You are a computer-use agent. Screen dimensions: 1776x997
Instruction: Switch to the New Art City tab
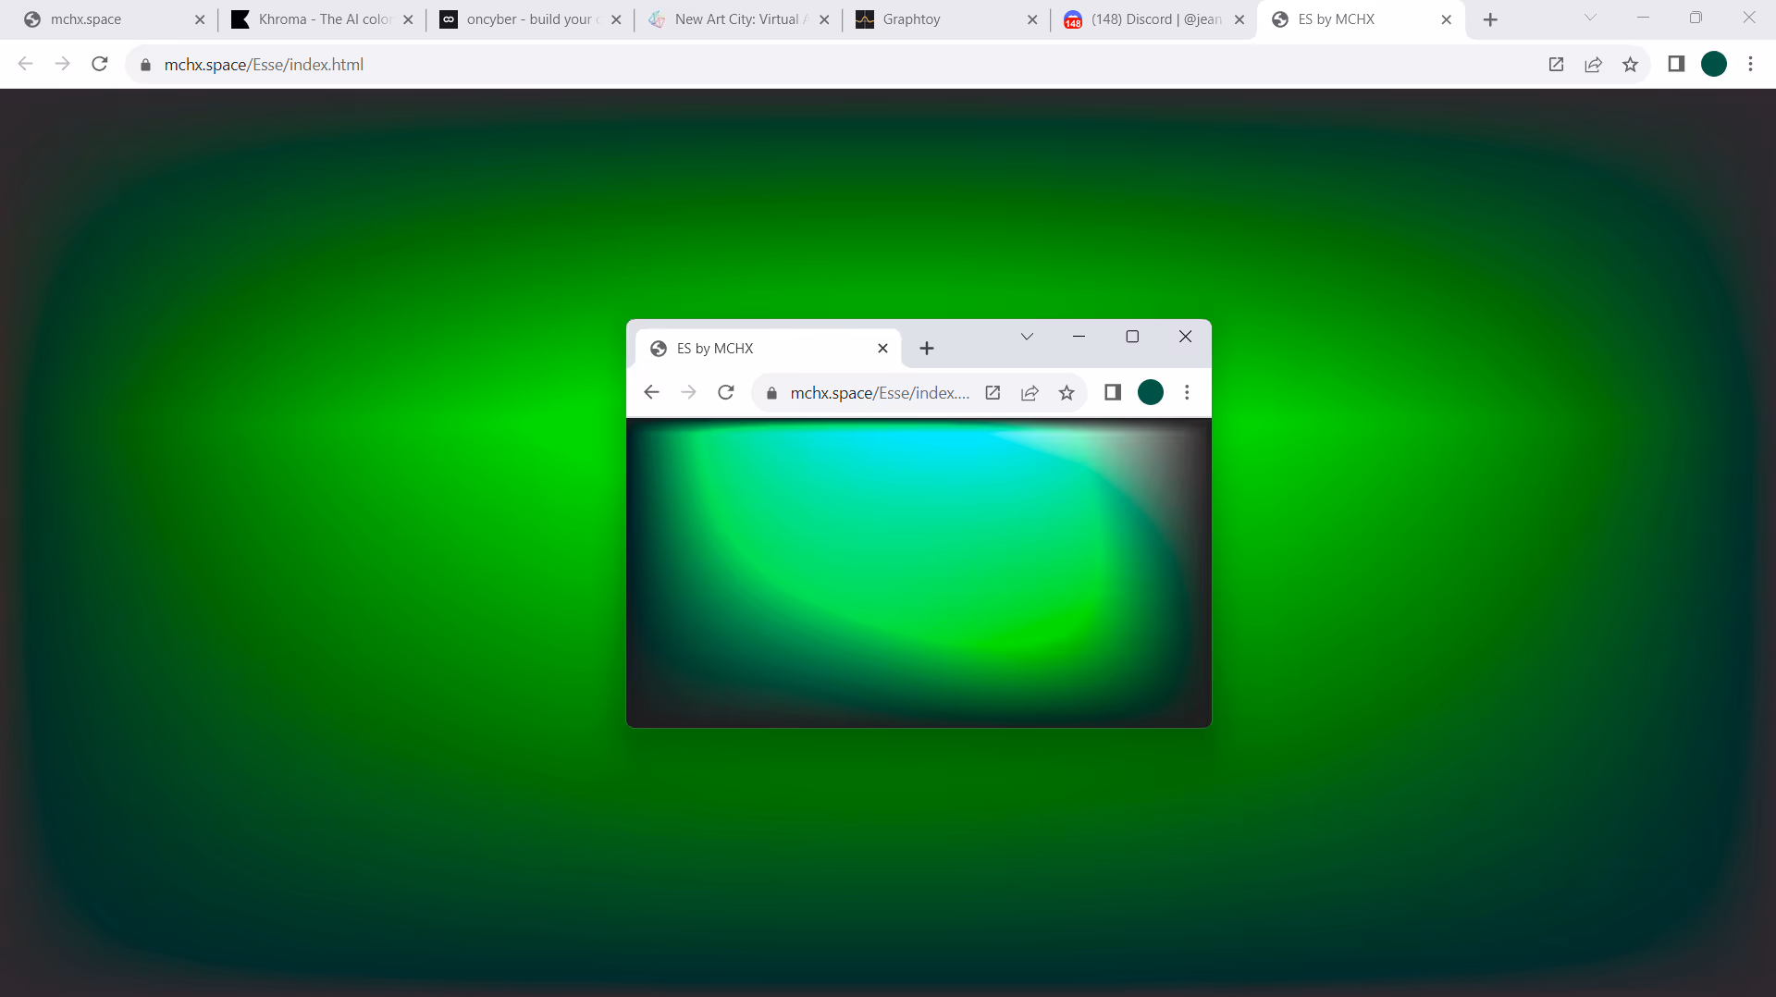coord(735,19)
